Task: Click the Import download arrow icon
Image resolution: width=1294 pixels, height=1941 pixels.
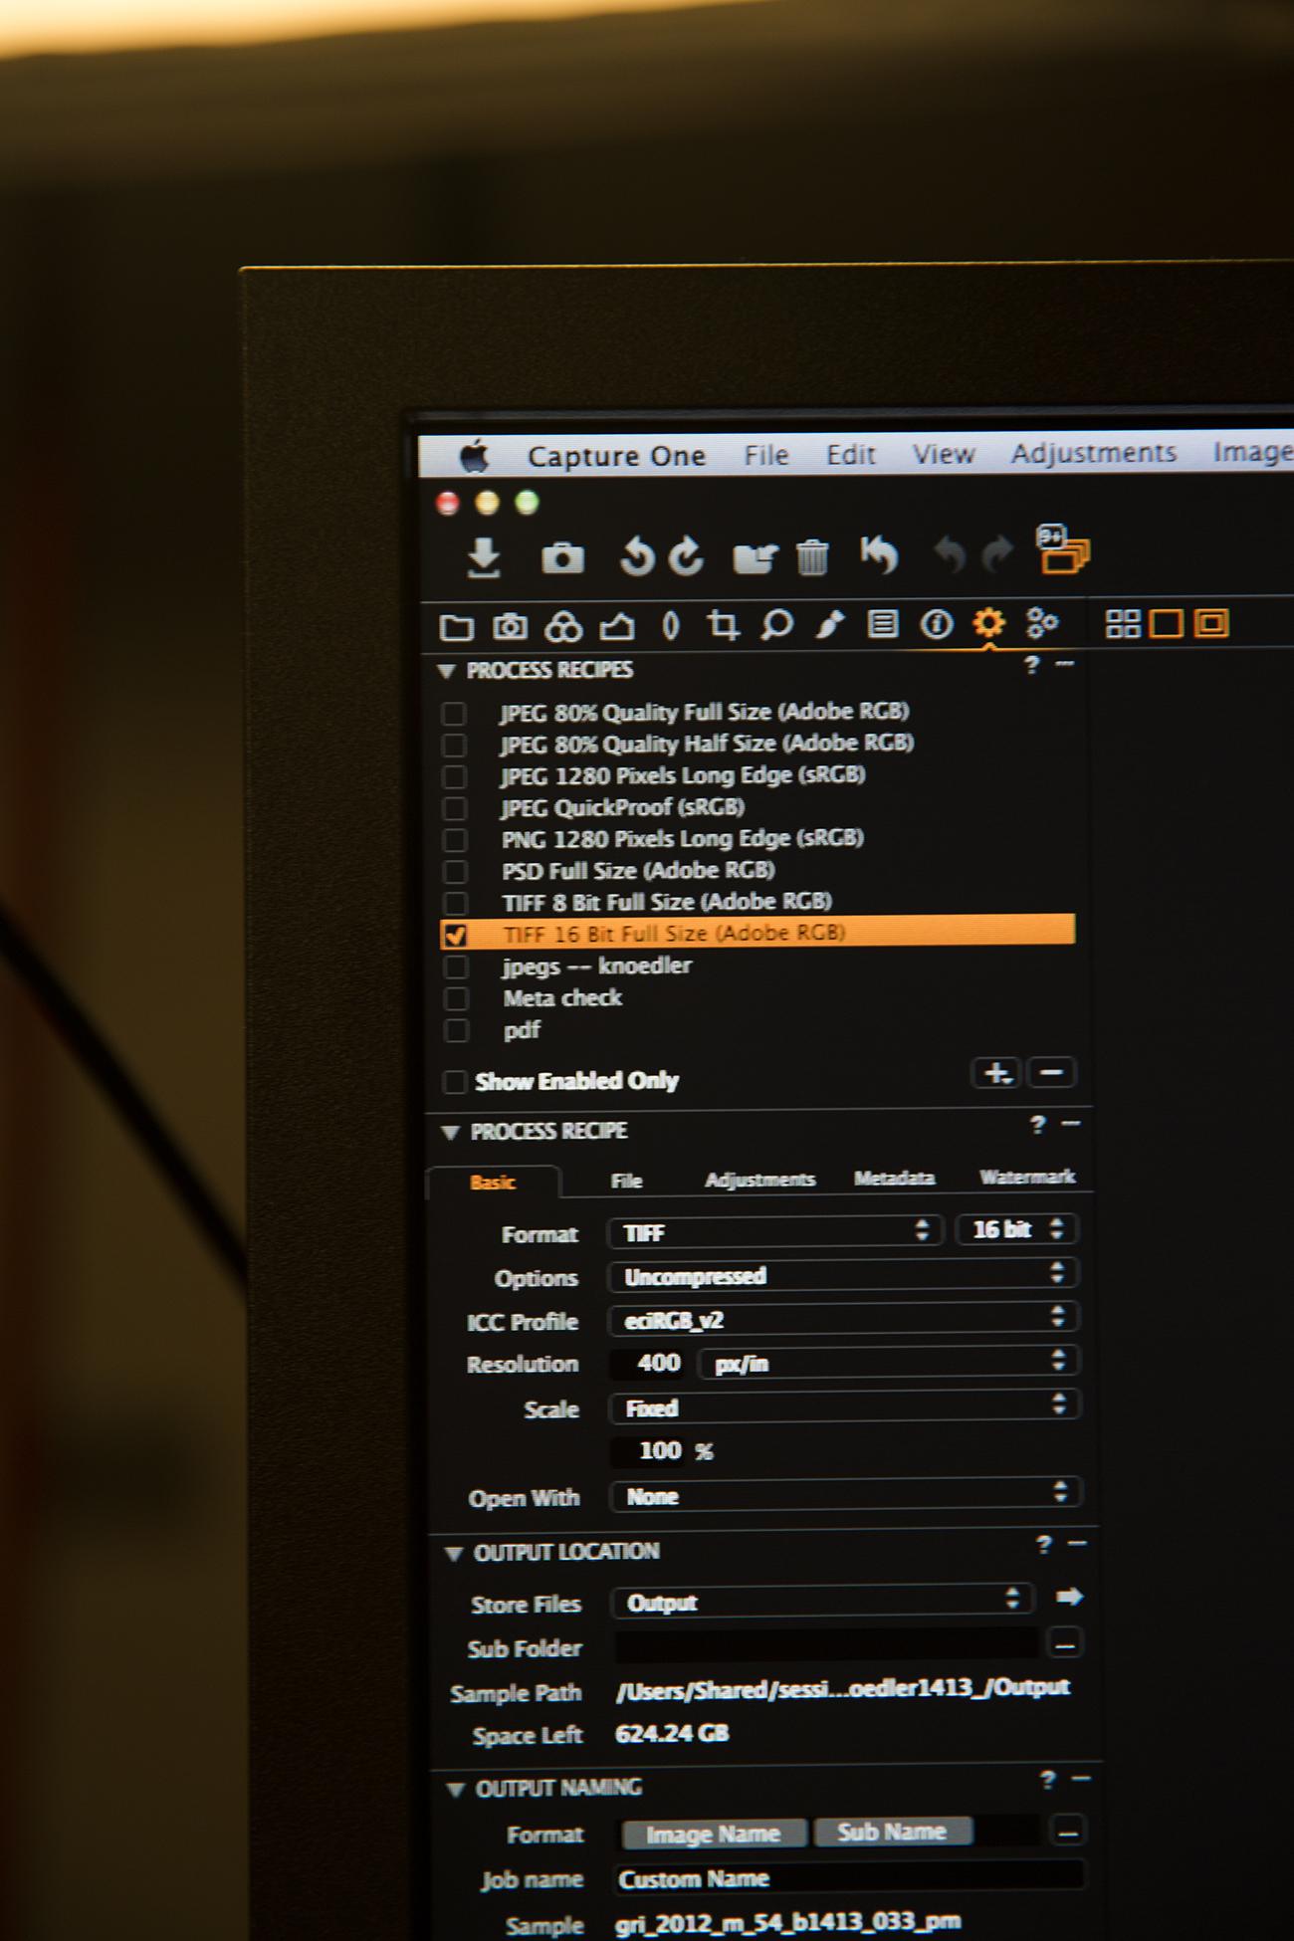Action: coord(484,557)
